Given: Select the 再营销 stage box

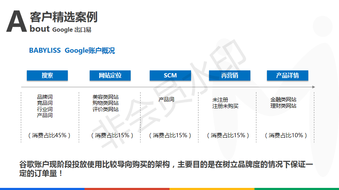Looking at the screenshot, I should tap(230, 75).
